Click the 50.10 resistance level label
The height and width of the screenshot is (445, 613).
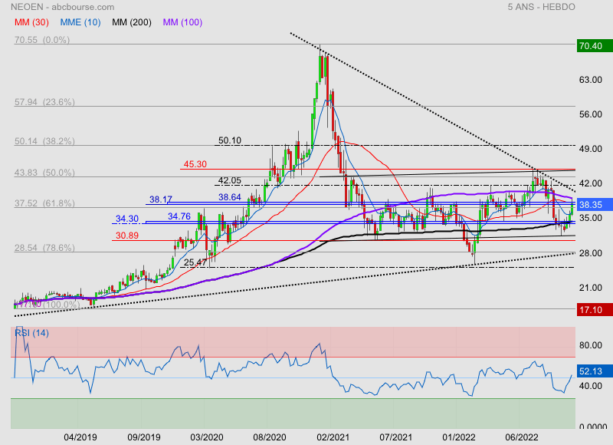230,140
